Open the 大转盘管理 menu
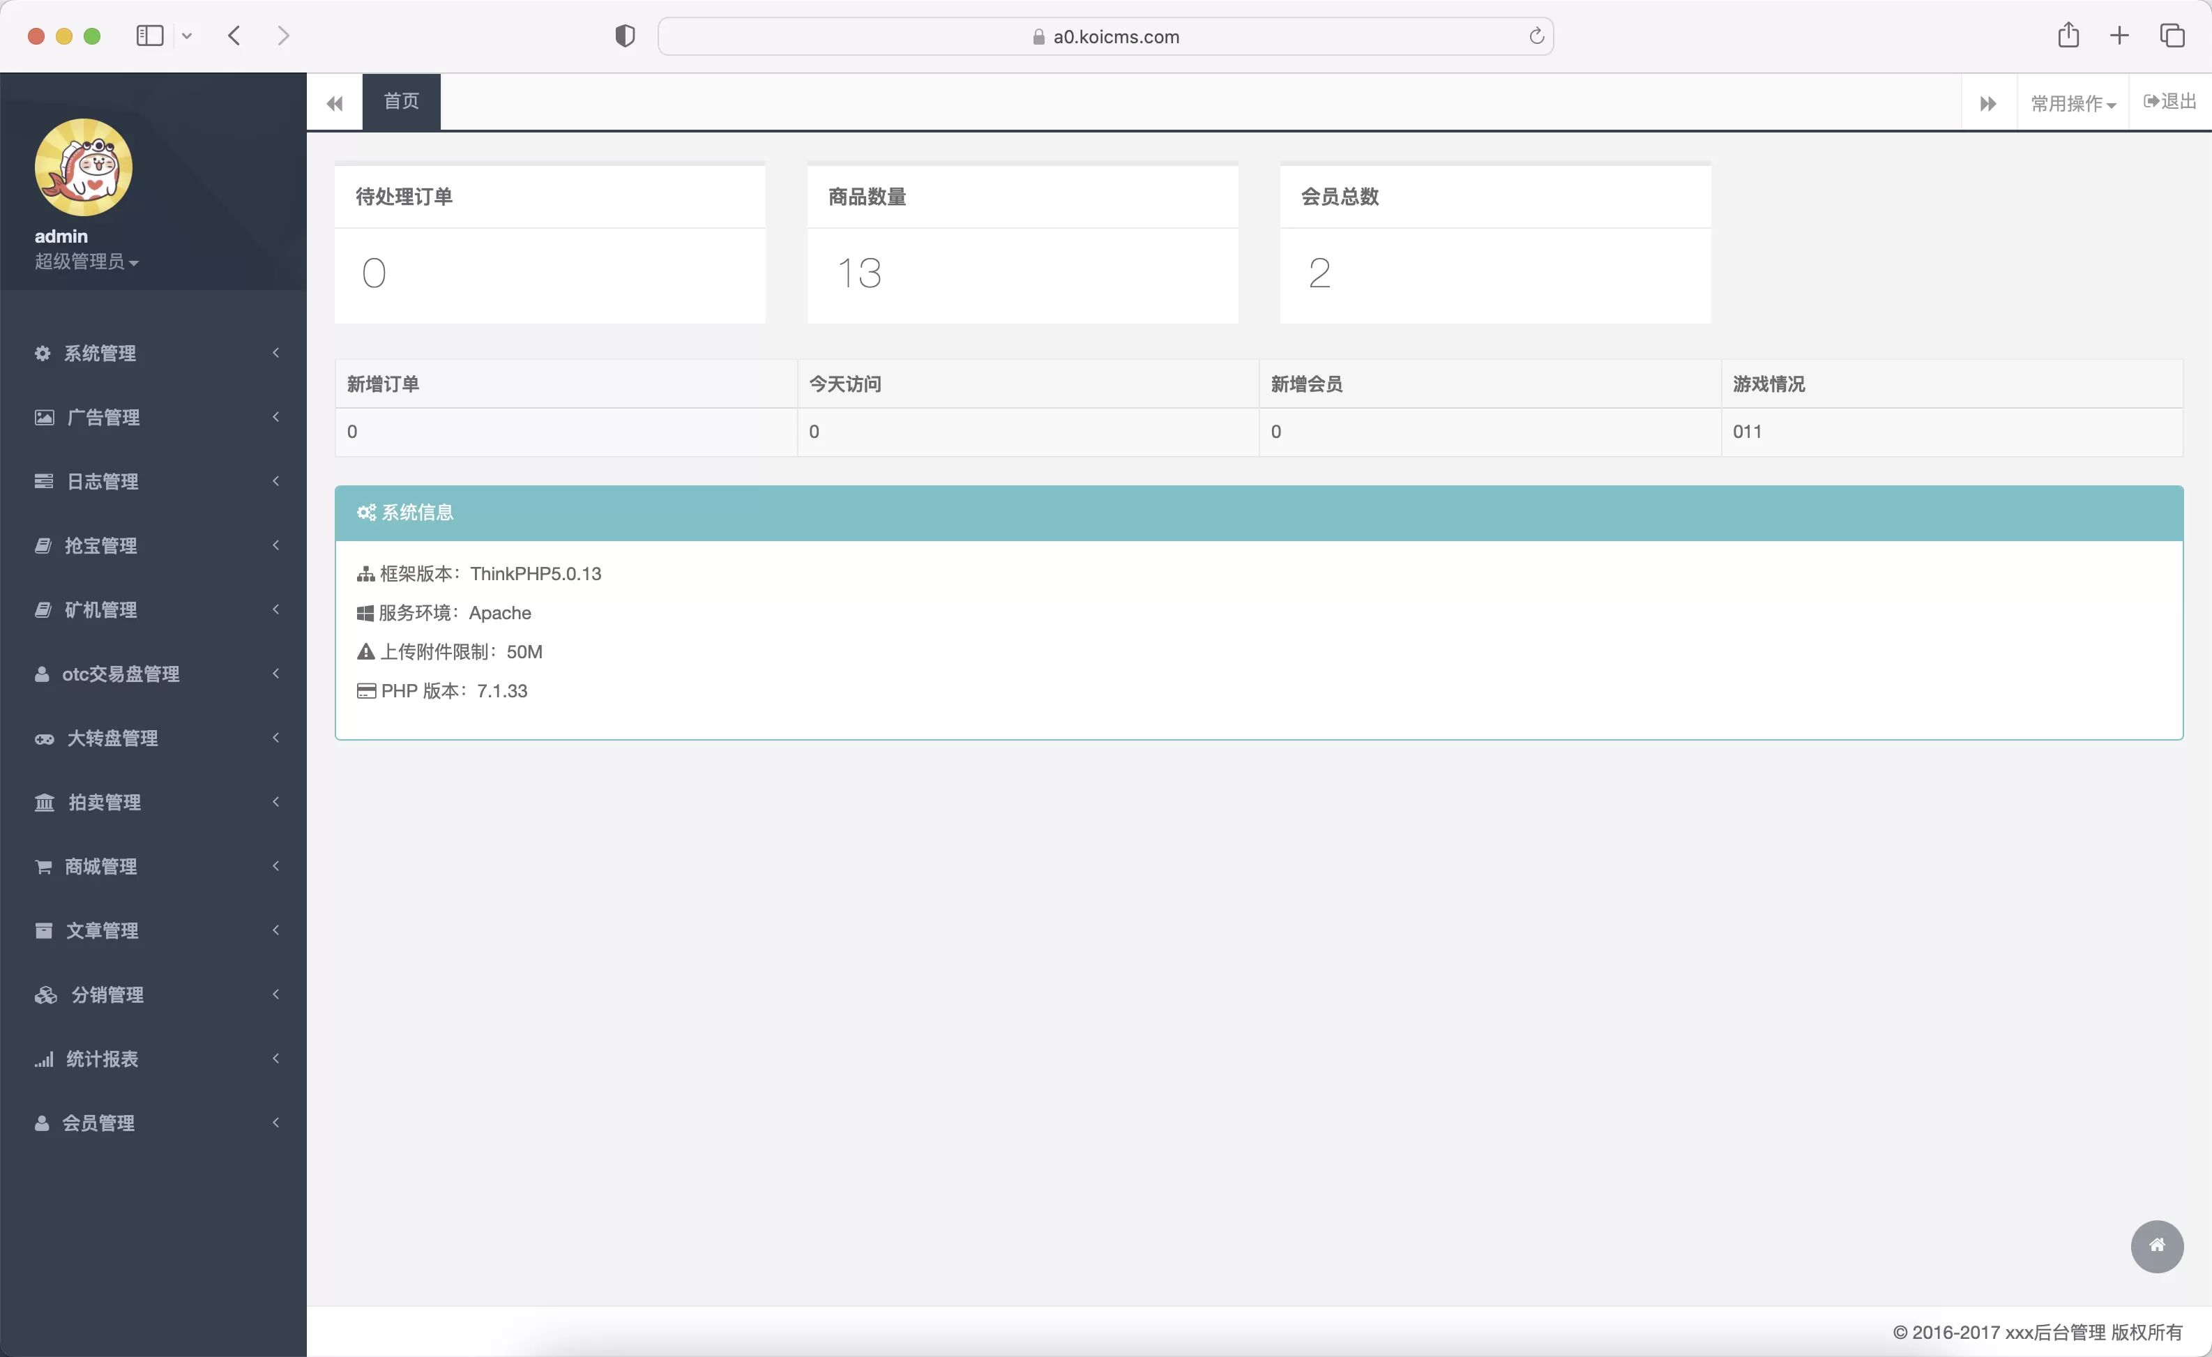The image size is (2212, 1357). [153, 738]
